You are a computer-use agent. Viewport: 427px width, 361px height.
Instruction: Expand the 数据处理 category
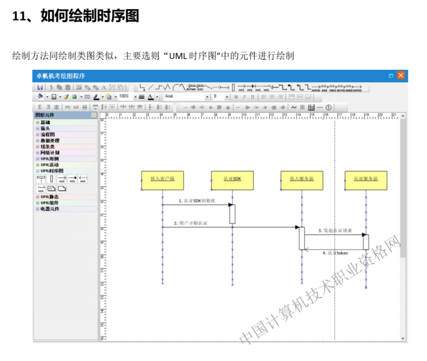(38, 141)
